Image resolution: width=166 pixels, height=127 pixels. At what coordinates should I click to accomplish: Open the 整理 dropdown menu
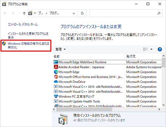point(60,49)
